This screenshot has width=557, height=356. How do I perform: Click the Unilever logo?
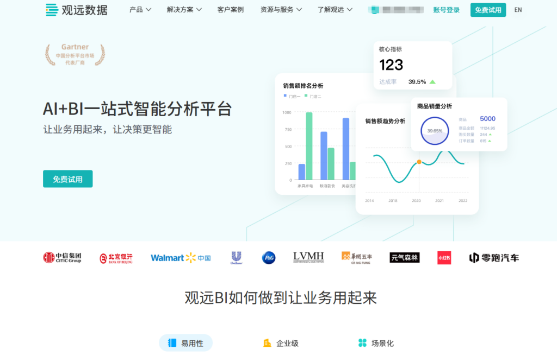pos(236,257)
